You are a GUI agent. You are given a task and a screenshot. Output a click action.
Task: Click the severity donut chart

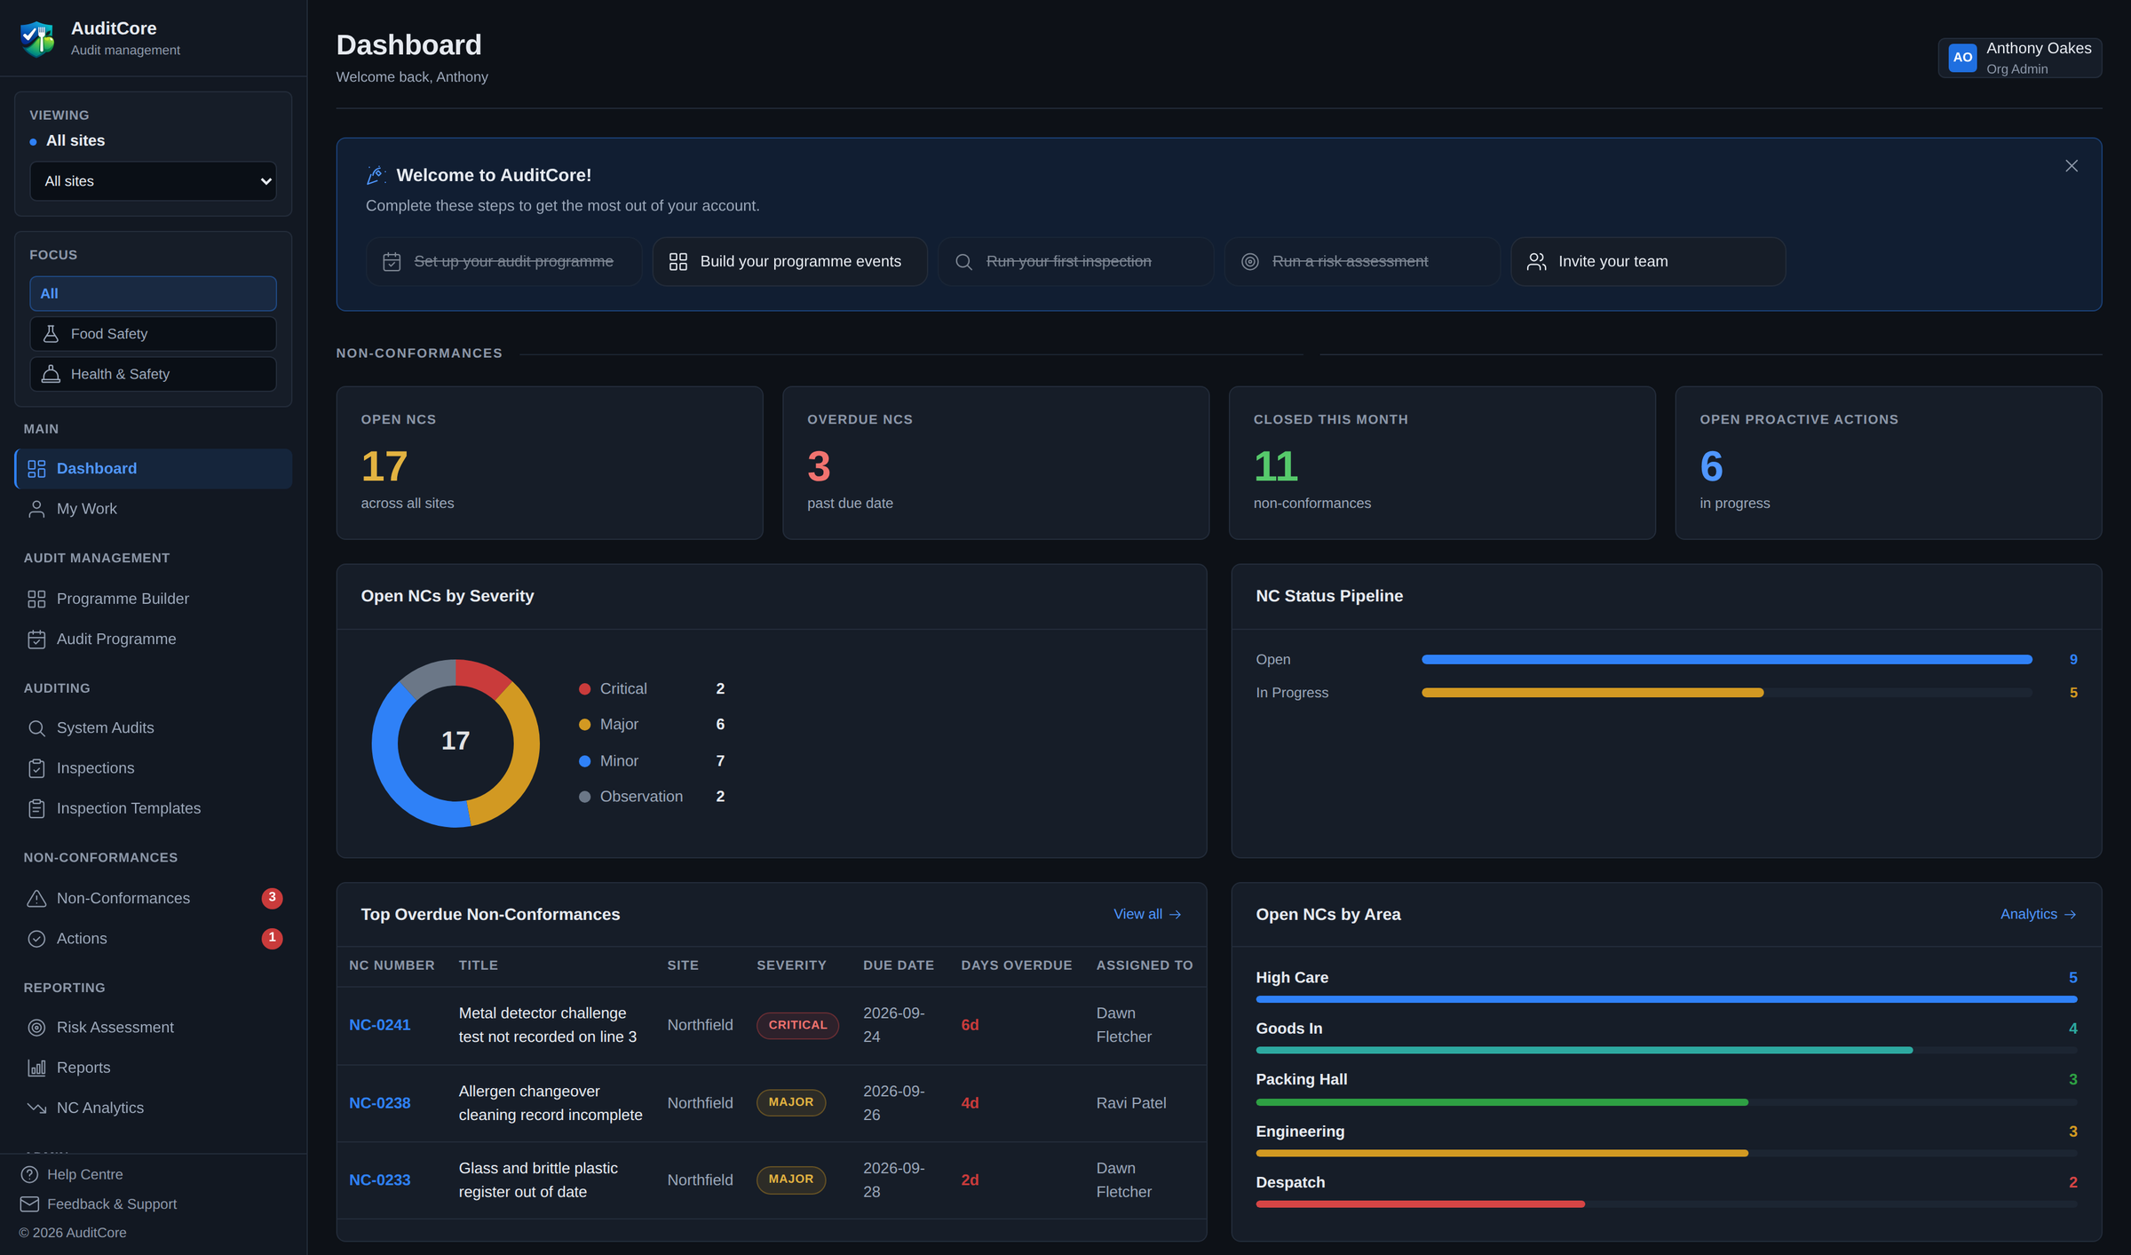click(x=456, y=743)
